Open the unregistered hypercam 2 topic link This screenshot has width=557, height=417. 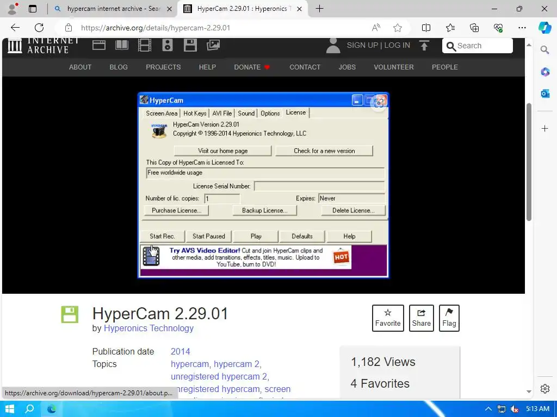[219, 377]
